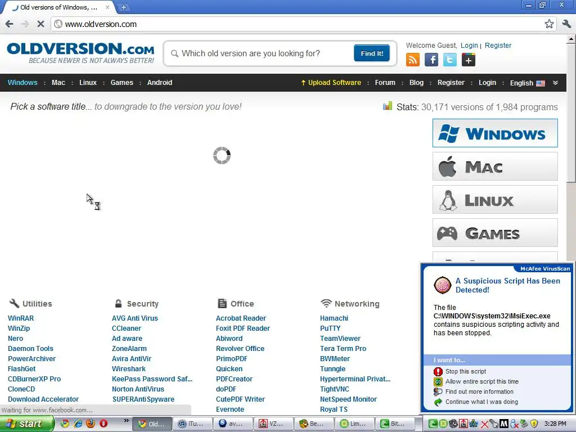The height and width of the screenshot is (432, 576).
Task: Click the Find It! search button
Action: coord(372,53)
